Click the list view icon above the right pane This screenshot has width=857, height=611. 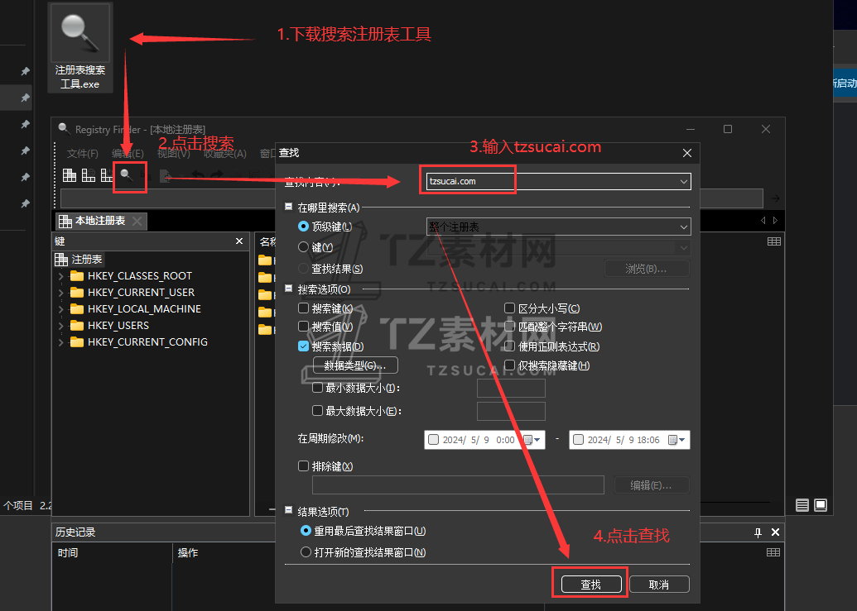click(x=774, y=241)
